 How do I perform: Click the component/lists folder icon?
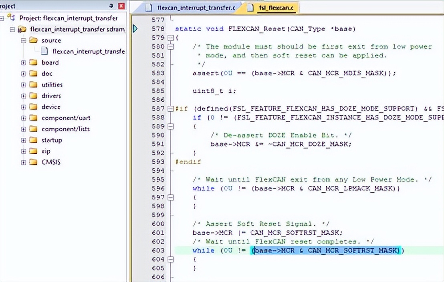pos(33,129)
